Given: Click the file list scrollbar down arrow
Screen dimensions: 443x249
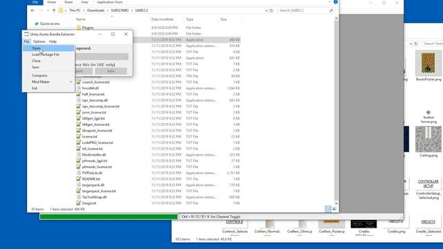Looking at the screenshot, I should click(x=336, y=203).
